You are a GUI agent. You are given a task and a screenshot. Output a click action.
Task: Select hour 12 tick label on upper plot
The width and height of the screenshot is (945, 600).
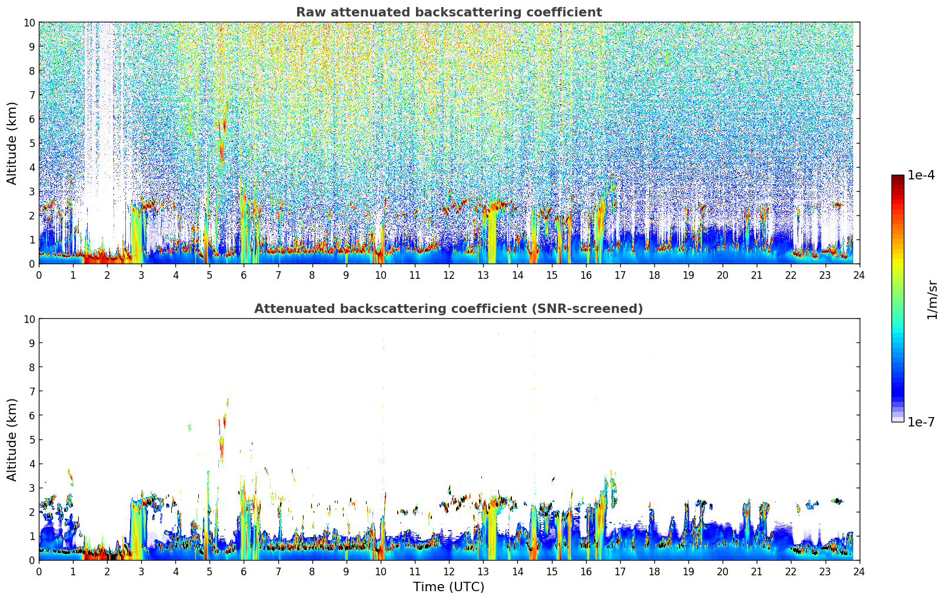click(448, 275)
